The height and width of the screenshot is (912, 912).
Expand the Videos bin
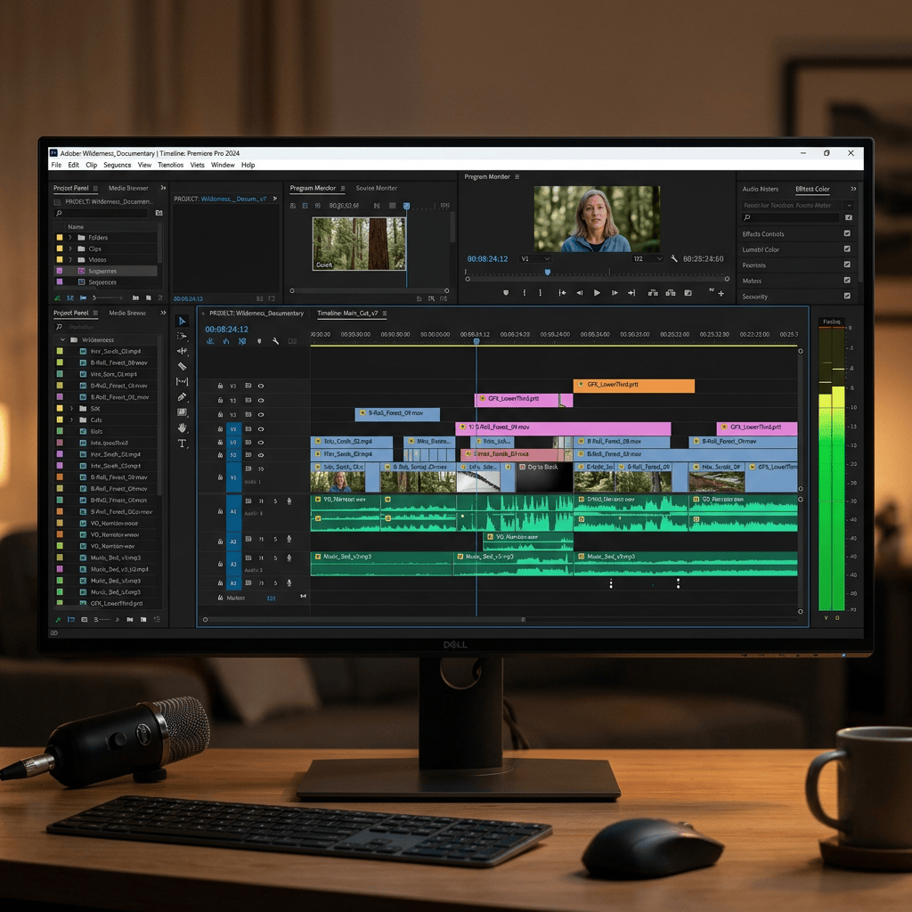click(x=70, y=259)
